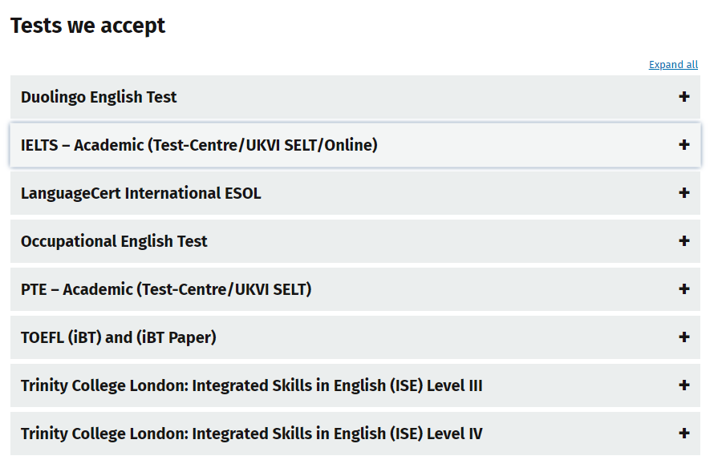Click the LanguageCert International ESOL plus icon
722x476 pixels.
point(683,193)
